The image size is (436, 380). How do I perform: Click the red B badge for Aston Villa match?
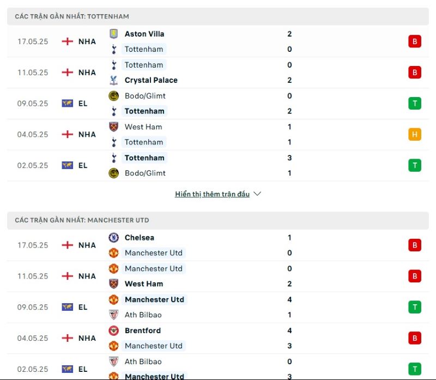click(415, 41)
